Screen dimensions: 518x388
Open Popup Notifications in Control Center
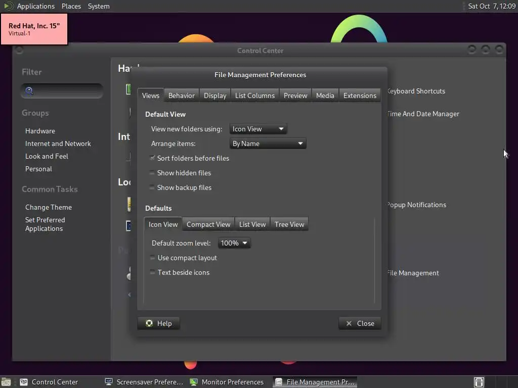417,205
